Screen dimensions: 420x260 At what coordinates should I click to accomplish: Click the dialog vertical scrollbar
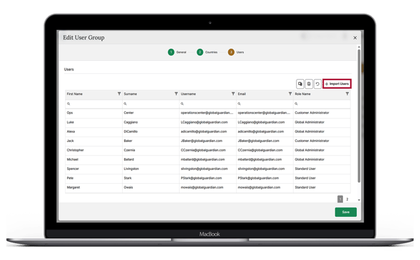click(359, 116)
